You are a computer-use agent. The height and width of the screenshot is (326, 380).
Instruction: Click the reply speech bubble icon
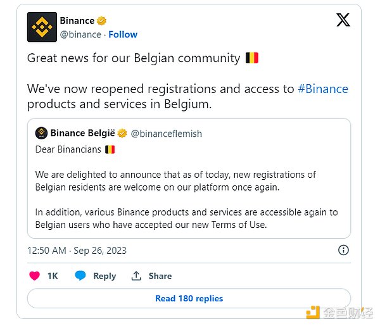pyautogui.click(x=80, y=276)
